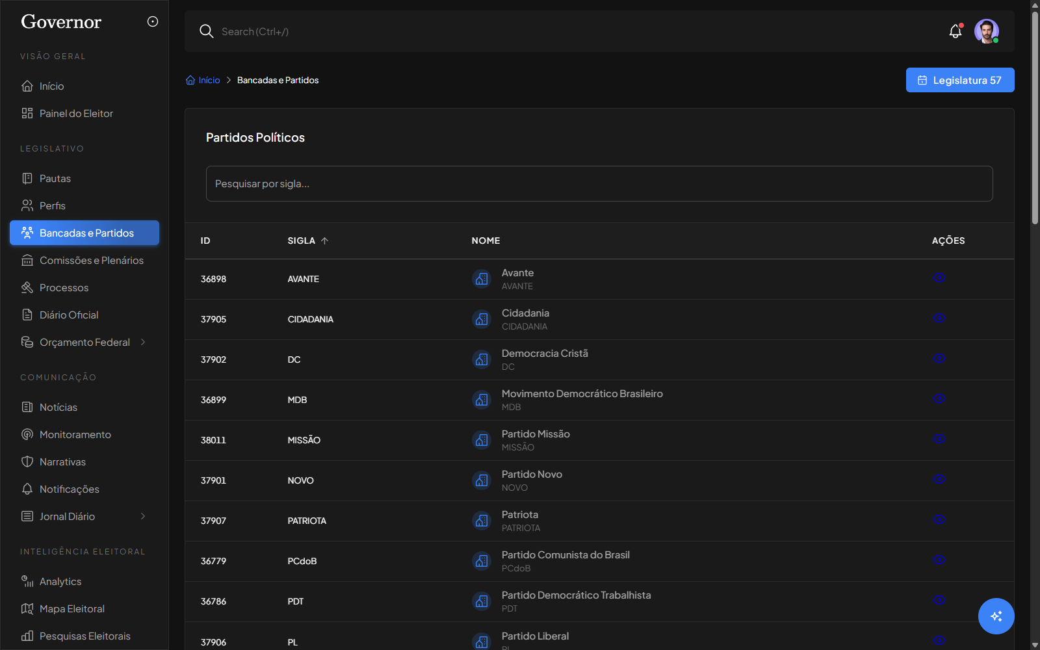This screenshot has height=650, width=1040.
Task: Open the Legislatura 57 selector
Action: tap(960, 80)
